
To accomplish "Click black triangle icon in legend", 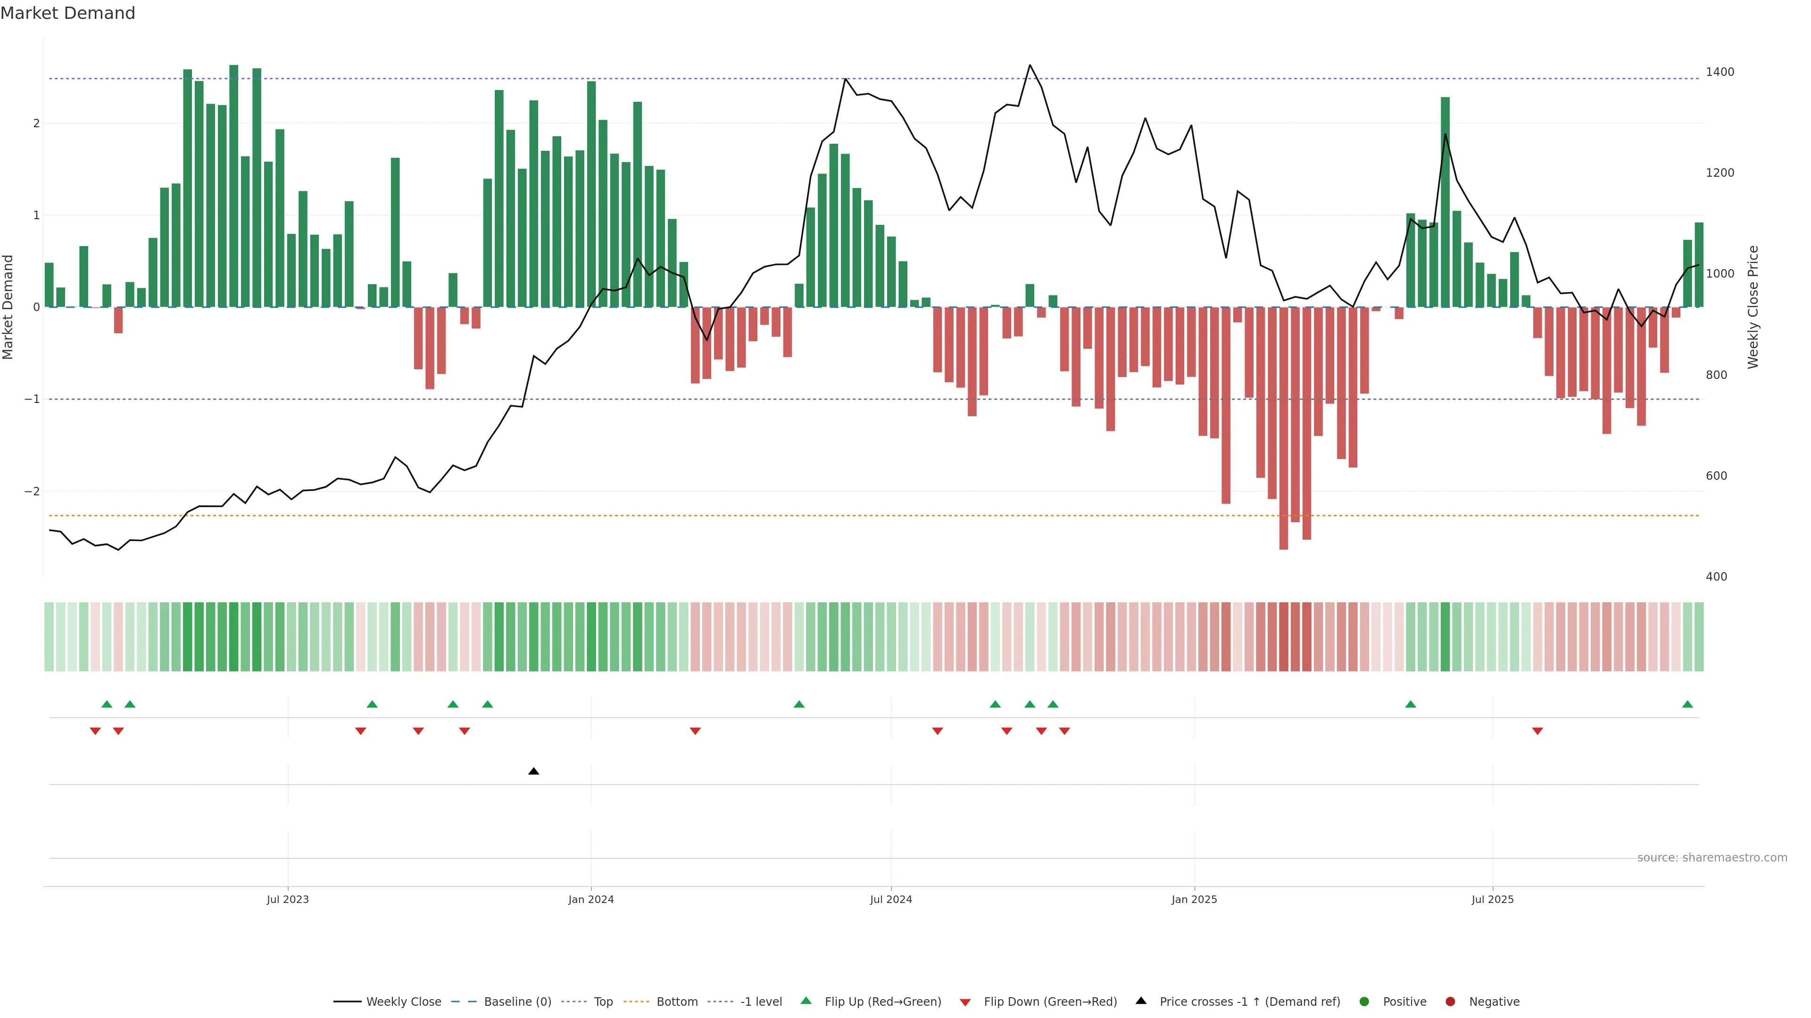I will pyautogui.click(x=1141, y=1001).
